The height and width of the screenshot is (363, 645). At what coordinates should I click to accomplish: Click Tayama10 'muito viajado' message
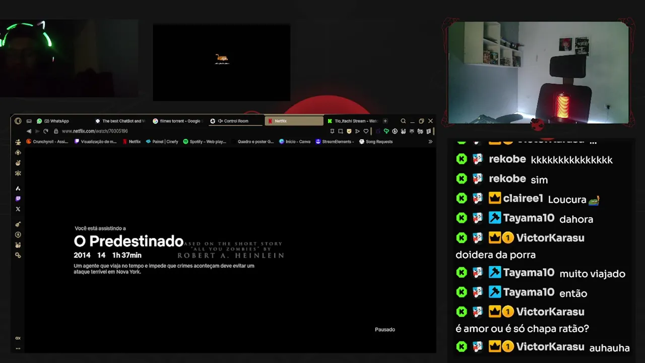click(x=593, y=274)
